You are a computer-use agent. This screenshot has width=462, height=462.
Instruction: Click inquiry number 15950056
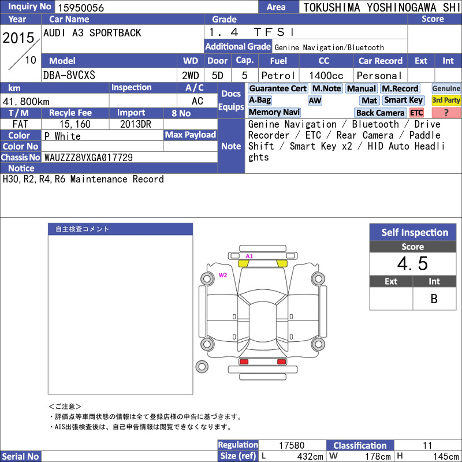tap(81, 8)
